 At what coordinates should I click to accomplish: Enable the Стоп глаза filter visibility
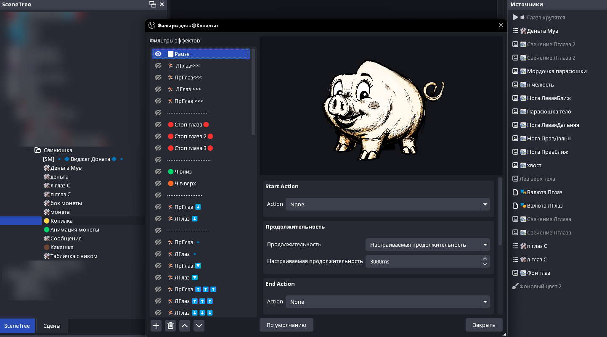tap(158, 124)
